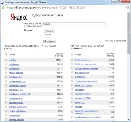The height and width of the screenshot is (122, 131).
Task: Click the scrollbar down arrow
Action: point(129,120)
